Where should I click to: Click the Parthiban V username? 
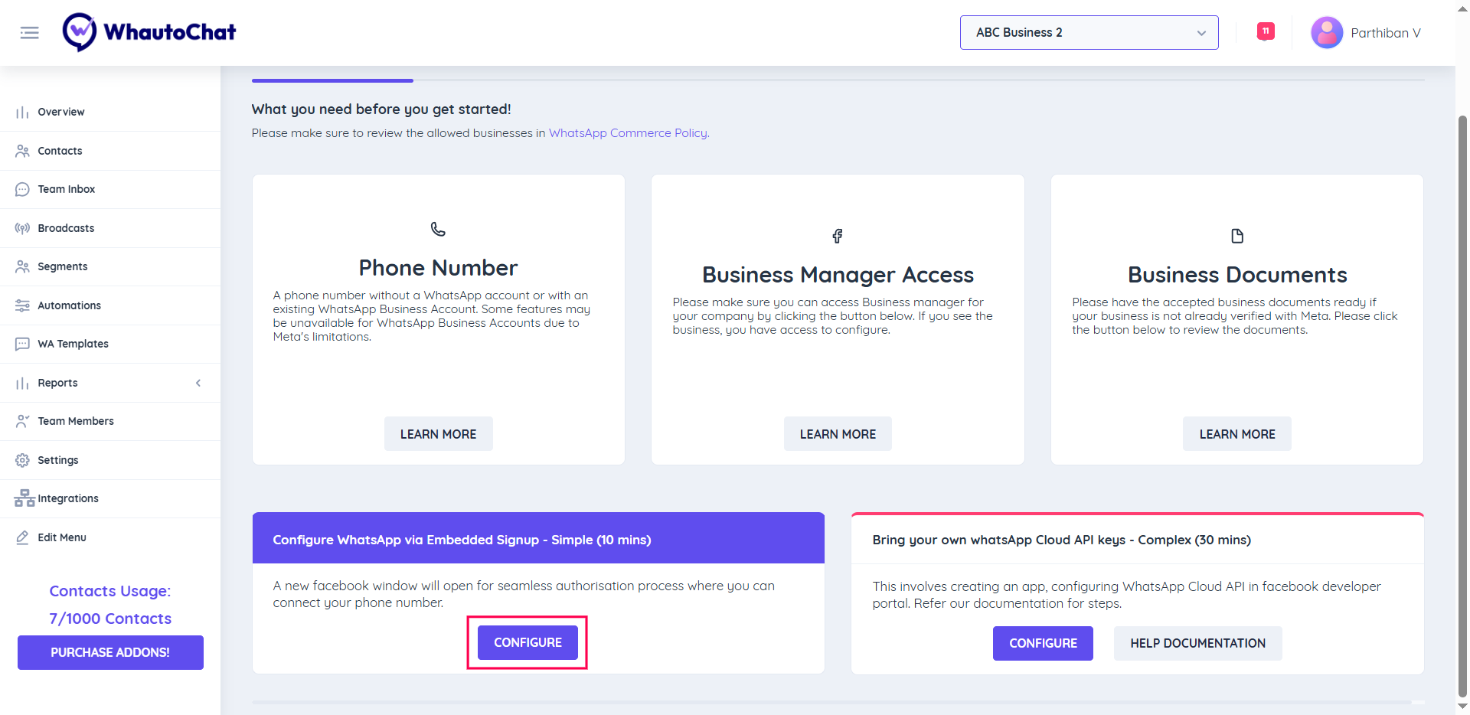click(x=1385, y=33)
